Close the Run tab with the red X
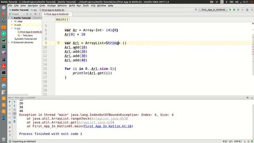The height and width of the screenshot is (143, 254). click(x=10, y=131)
